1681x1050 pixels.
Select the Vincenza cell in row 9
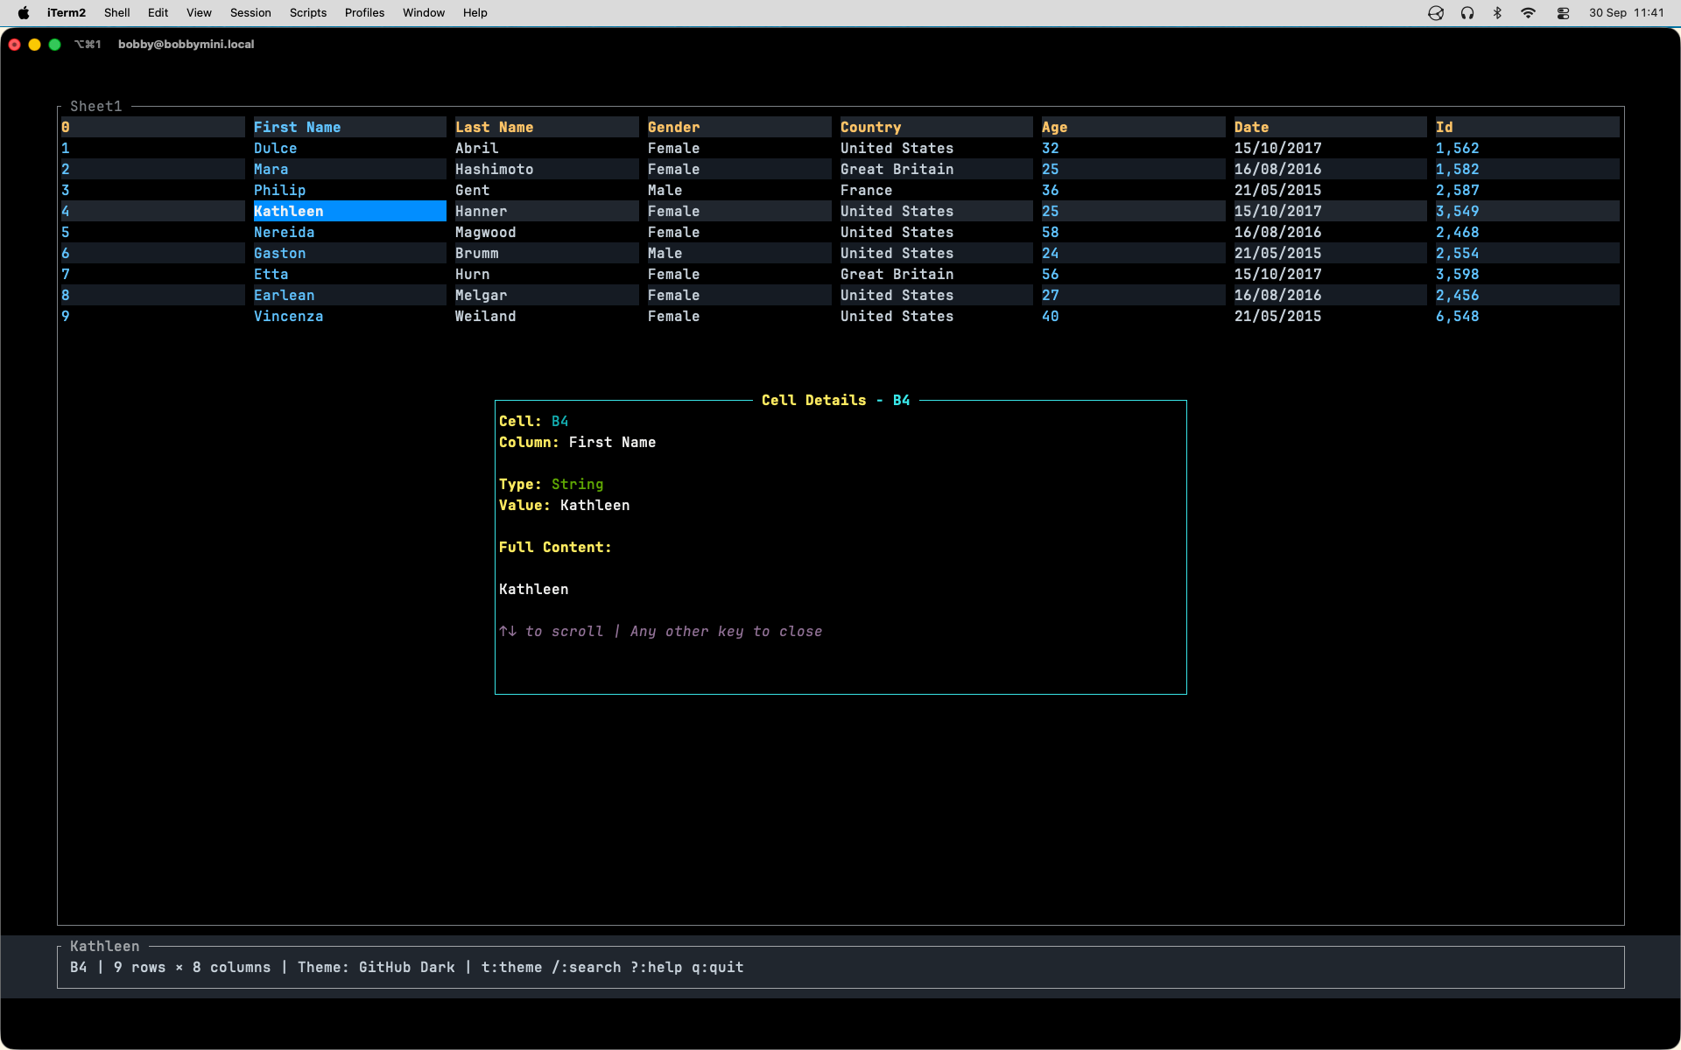pyautogui.click(x=288, y=316)
